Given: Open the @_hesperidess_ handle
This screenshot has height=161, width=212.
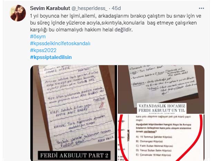Looking at the screenshot, I should 89,8.
